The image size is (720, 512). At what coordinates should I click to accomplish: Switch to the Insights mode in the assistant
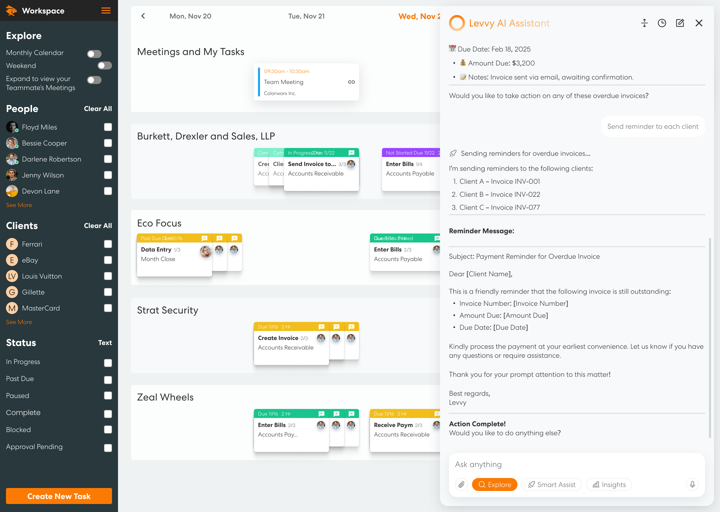608,484
